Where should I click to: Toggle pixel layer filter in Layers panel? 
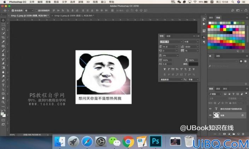225,94
